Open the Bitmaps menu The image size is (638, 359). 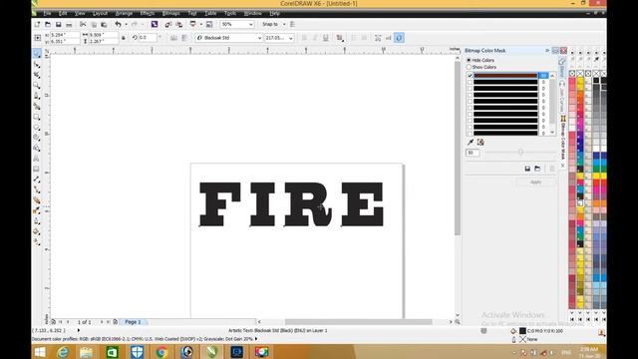pos(170,13)
